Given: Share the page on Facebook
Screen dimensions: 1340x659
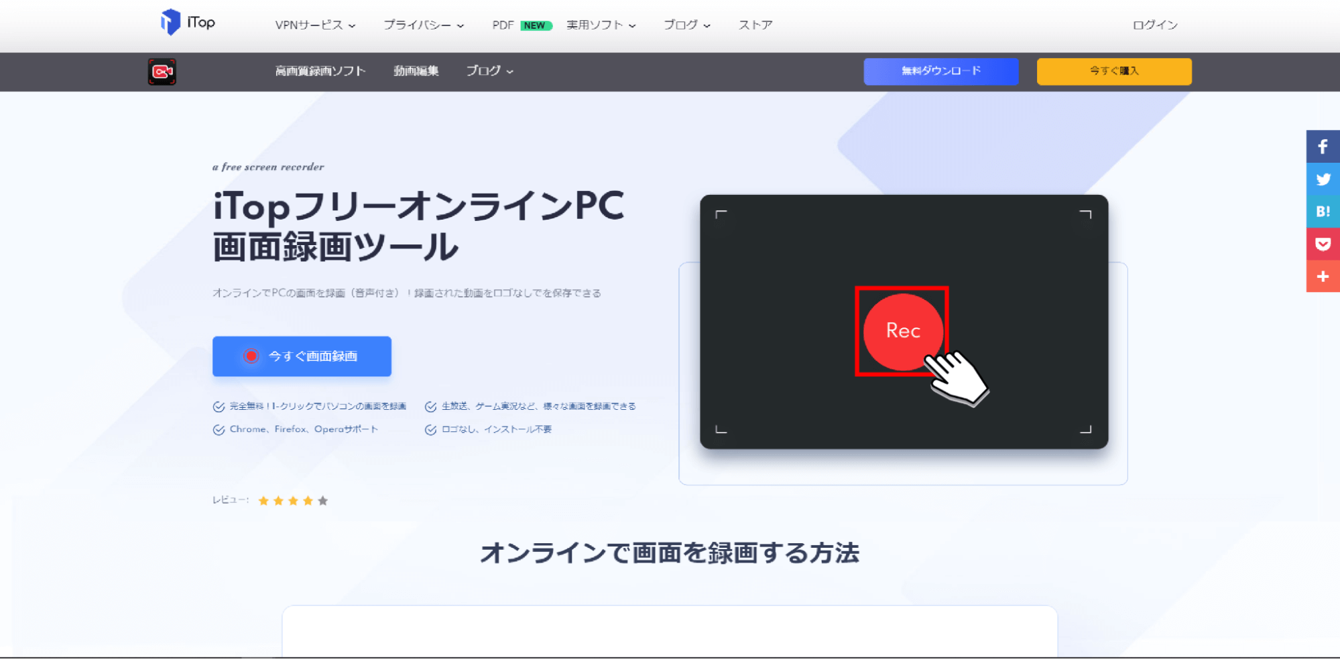Looking at the screenshot, I should (1323, 147).
